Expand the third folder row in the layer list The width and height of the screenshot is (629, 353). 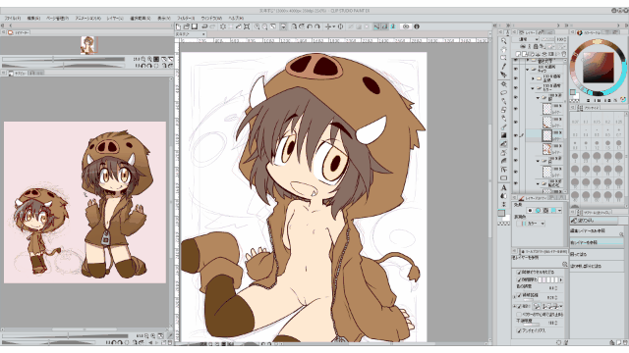coord(533,78)
